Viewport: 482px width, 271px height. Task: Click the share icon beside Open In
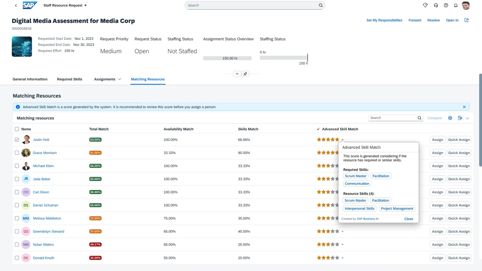tap(466, 20)
